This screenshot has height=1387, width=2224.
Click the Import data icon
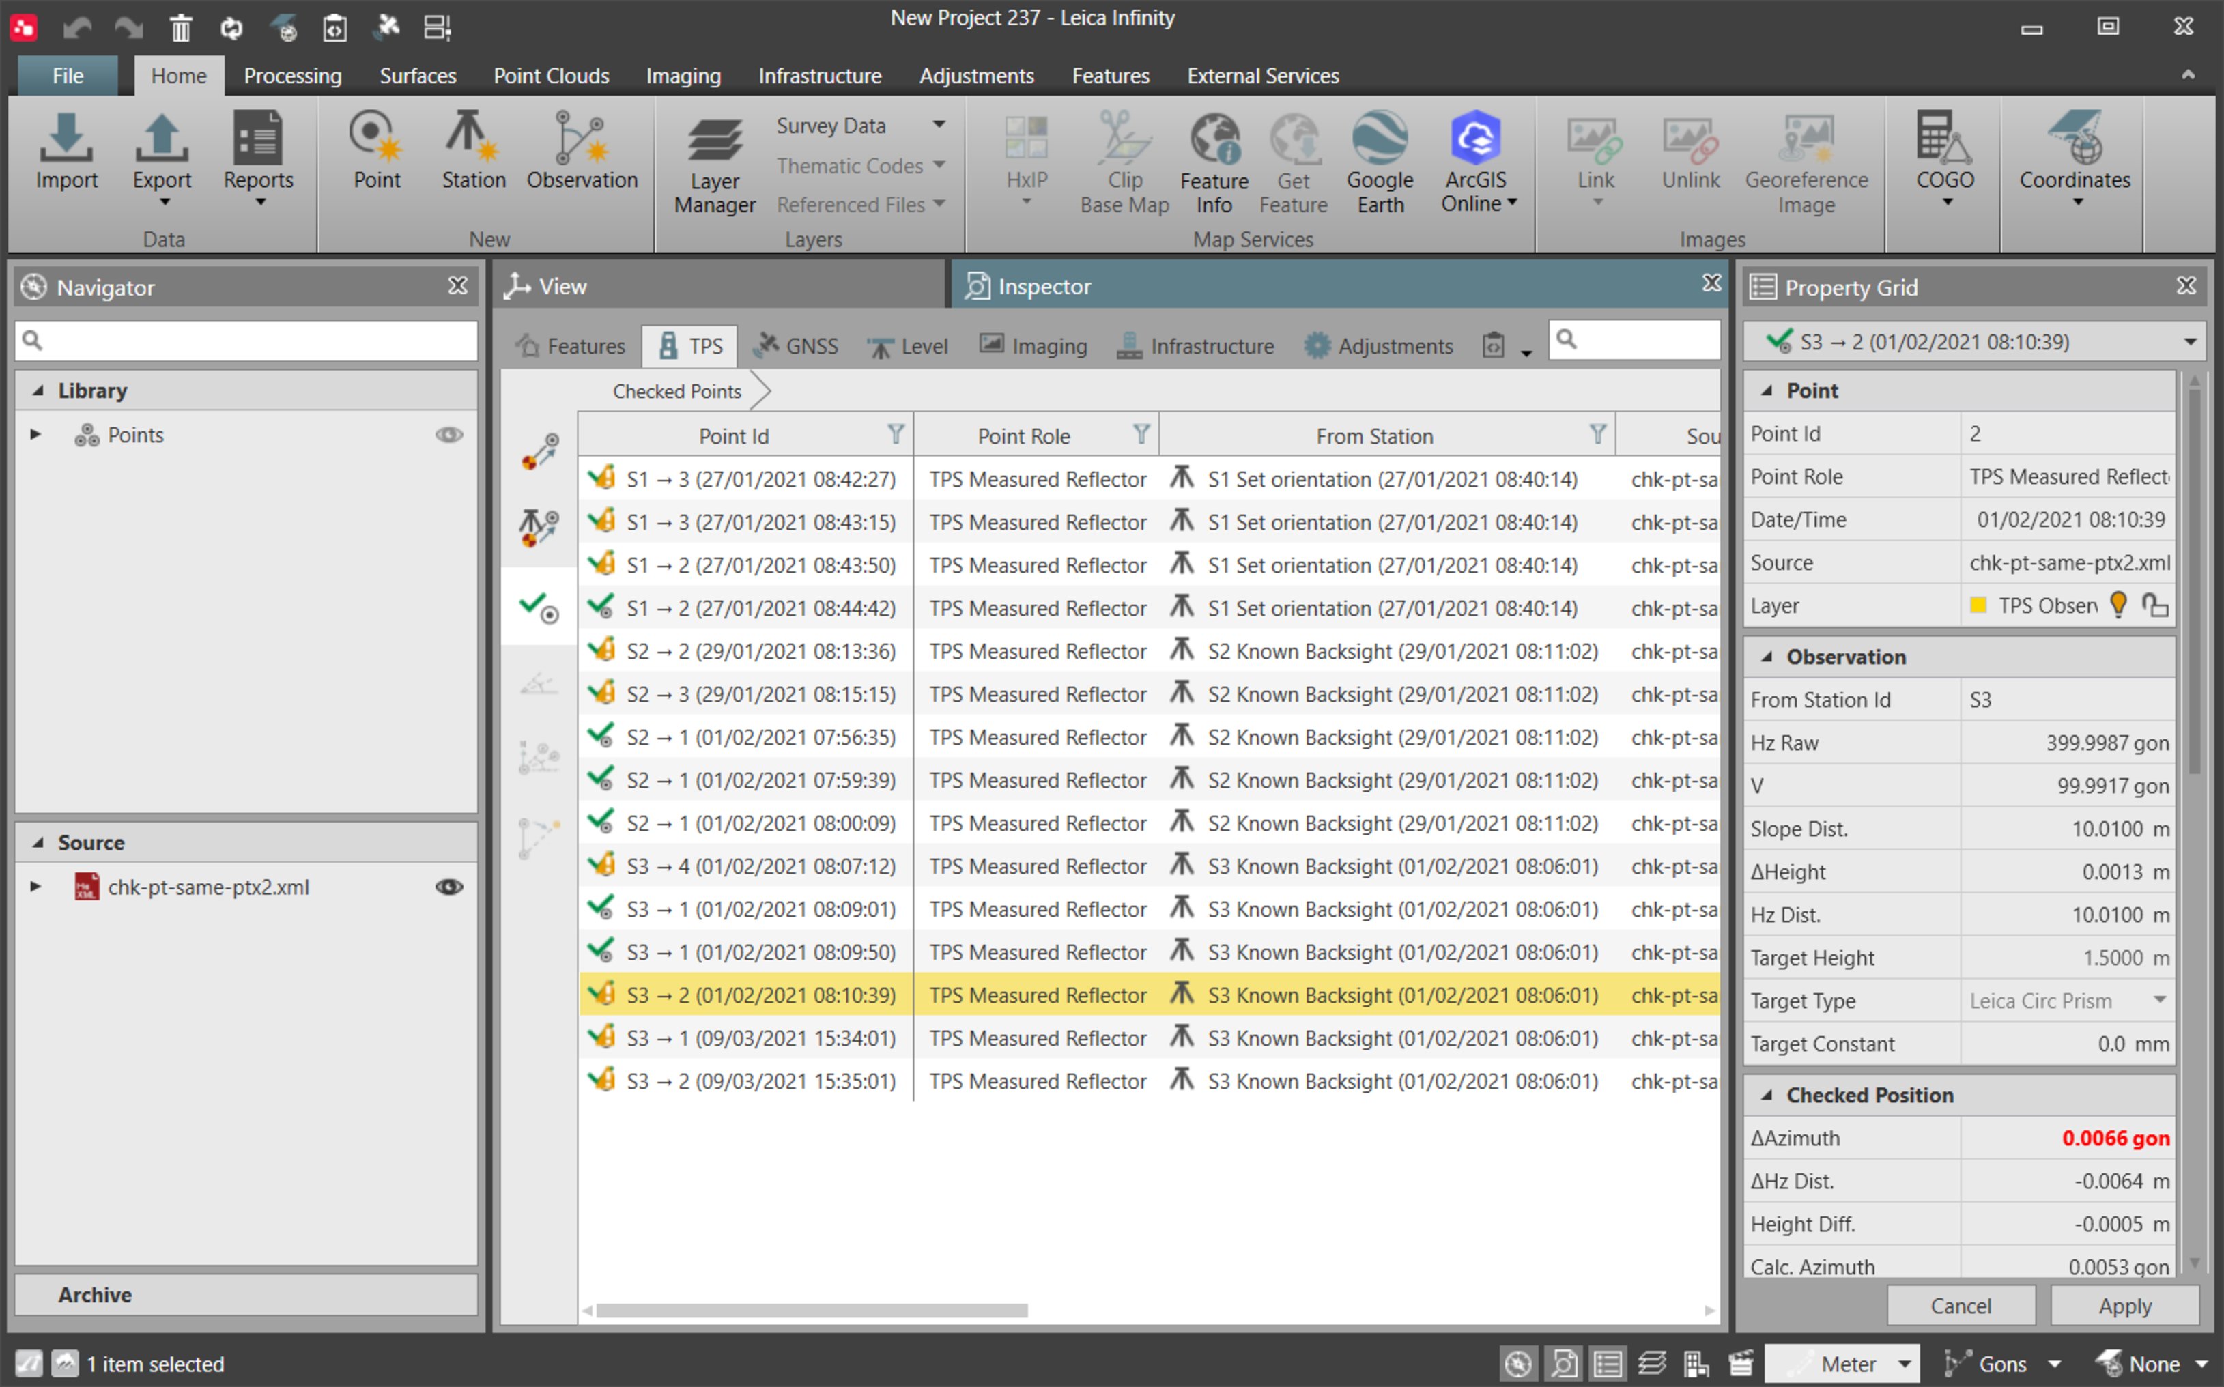[66, 152]
